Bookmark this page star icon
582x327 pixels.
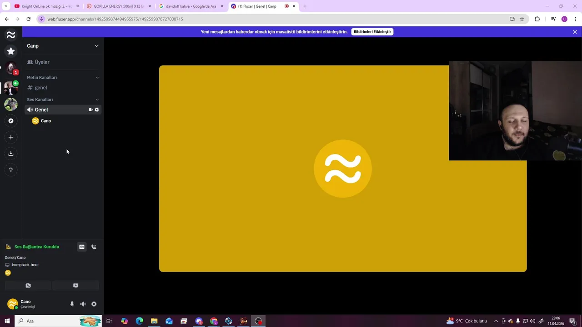(x=522, y=19)
